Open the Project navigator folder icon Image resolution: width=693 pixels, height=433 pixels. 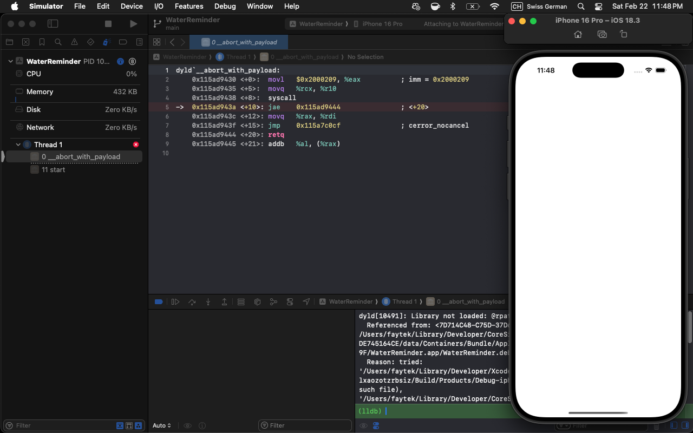9,42
